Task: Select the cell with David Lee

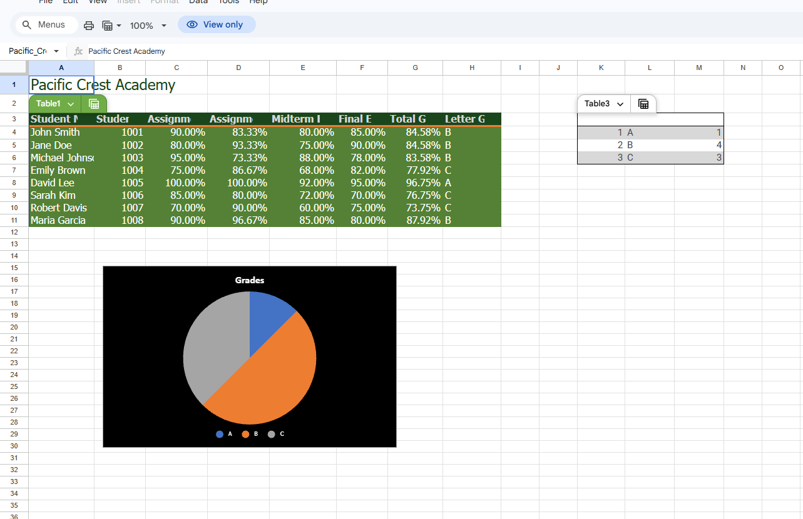Action: (x=61, y=183)
